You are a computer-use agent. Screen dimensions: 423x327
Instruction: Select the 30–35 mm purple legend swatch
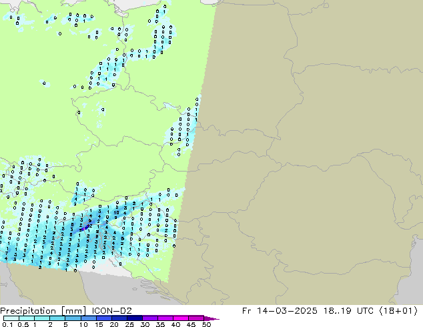[149, 318]
